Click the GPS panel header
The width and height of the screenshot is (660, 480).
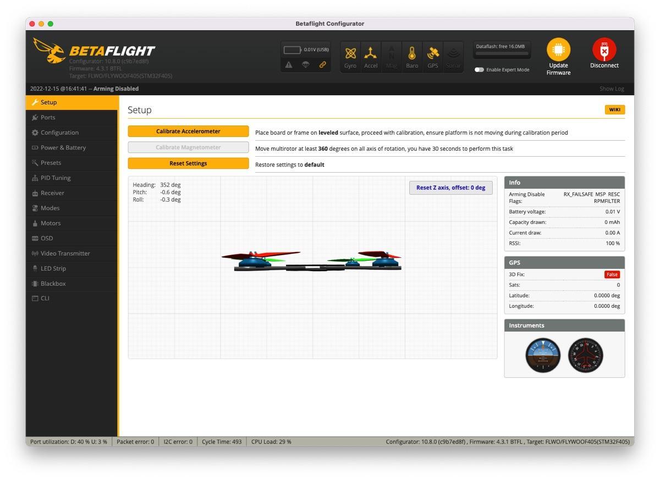(564, 262)
